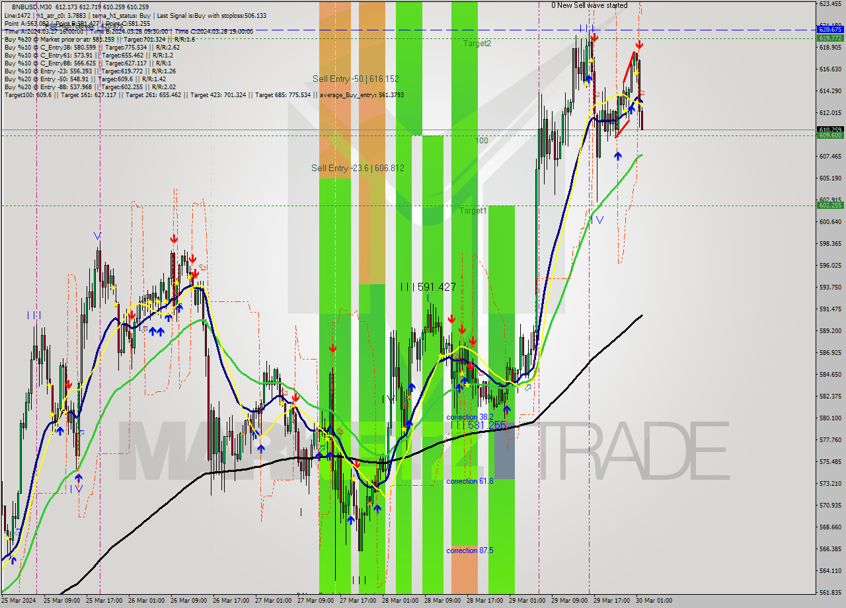846x608 pixels.
Task: Click the 623.455 price axis value
Action: 830,3
